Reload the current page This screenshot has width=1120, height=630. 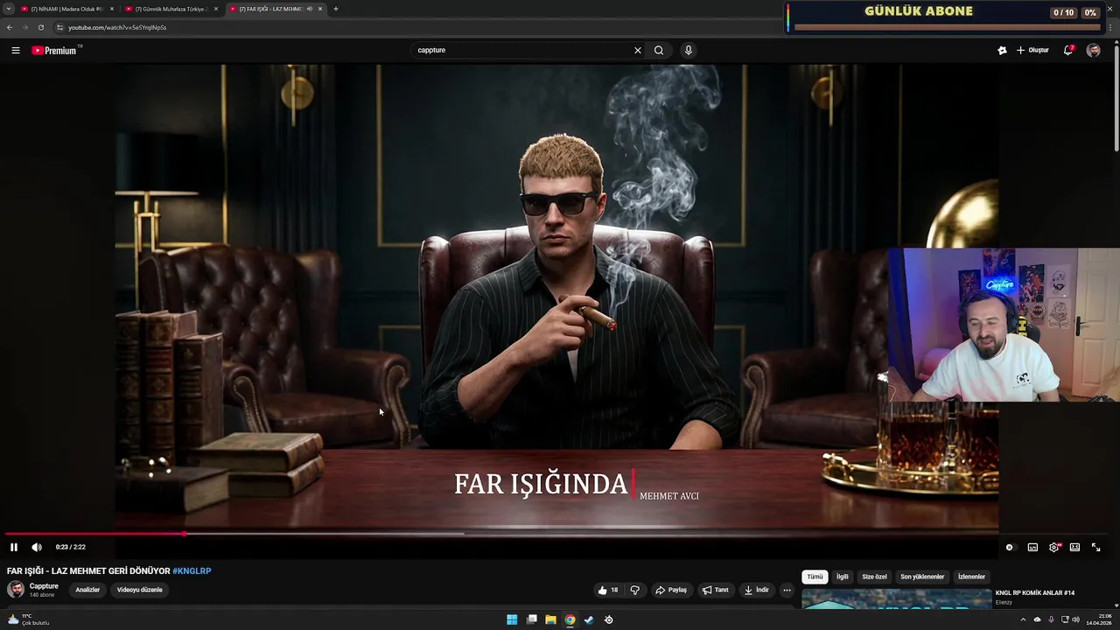41,27
